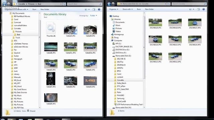Click New folder in the left window
The image size is (214, 120).
click(x=45, y=9)
